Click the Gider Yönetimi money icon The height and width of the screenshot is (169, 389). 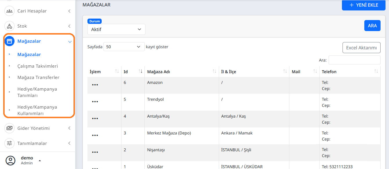click(10, 128)
